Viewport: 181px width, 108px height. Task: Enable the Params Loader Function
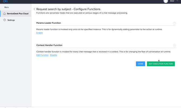click(39, 33)
